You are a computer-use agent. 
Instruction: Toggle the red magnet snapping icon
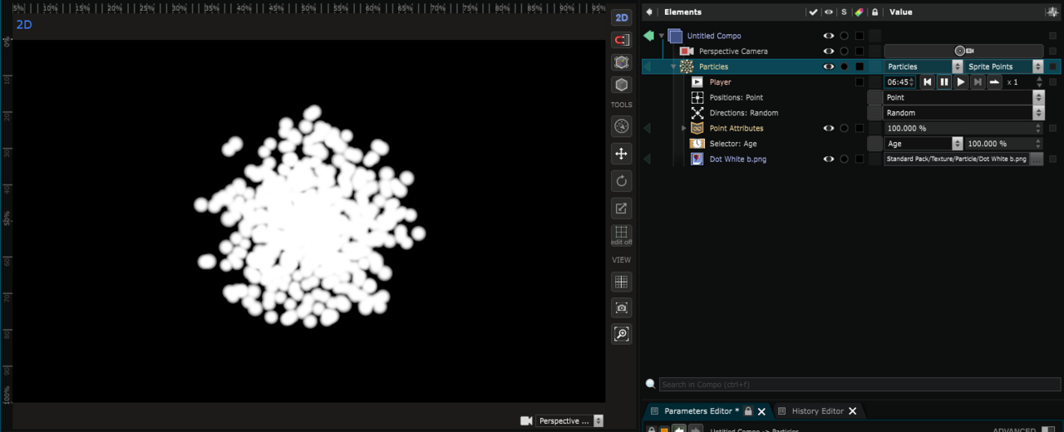tap(621, 40)
